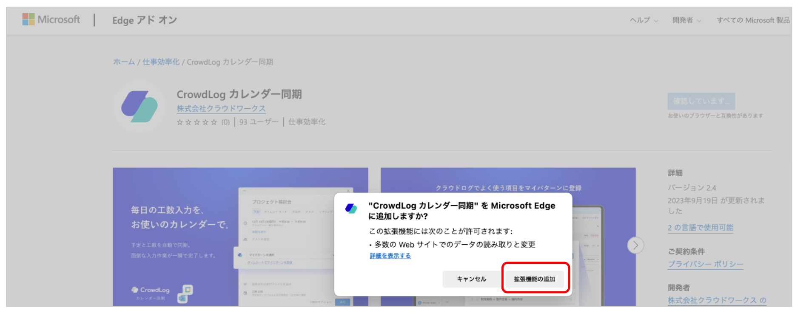Screen dimensions: 803x316
Task: Click the 93 ユーザー count text
Action: click(259, 122)
